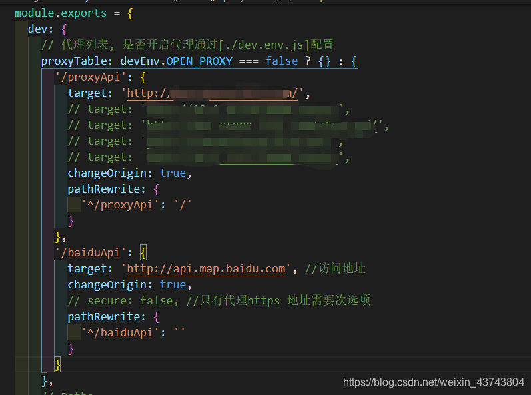This screenshot has width=531, height=395.
Task: Click 'changeOrigin: true' under /baiduApi
Action: 129,284
